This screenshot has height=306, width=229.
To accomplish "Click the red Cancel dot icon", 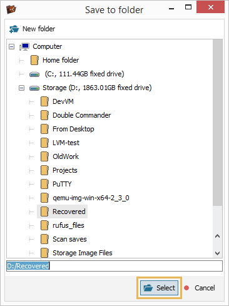I will (x=186, y=288).
